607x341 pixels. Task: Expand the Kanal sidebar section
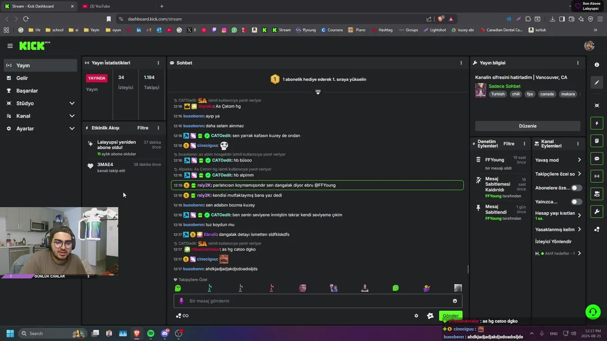[x=40, y=116]
